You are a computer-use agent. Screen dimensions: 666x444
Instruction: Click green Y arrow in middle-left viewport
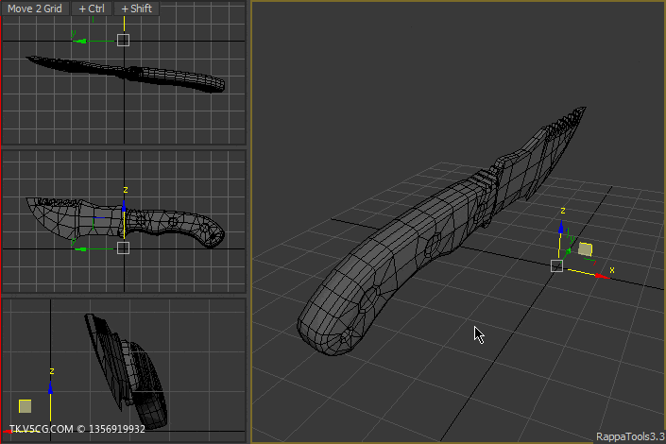[81, 249]
